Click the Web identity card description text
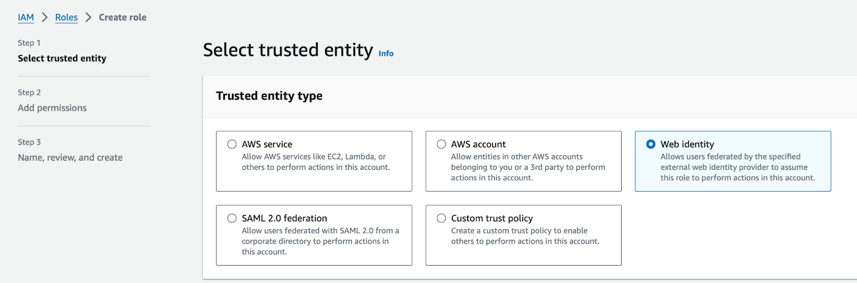The image size is (857, 283). tap(738, 167)
